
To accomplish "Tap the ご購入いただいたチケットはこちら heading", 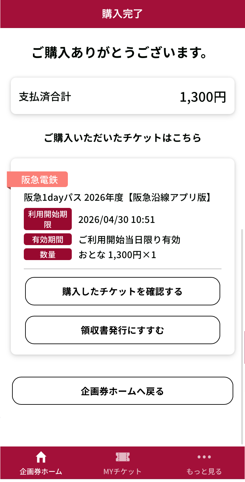I will [x=123, y=138].
